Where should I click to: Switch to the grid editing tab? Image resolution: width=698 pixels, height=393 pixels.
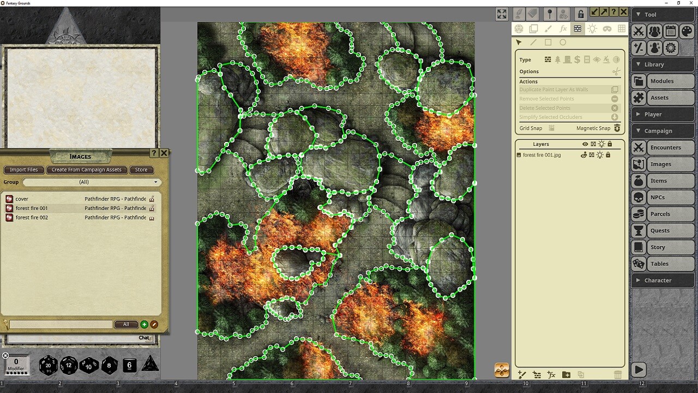tap(622, 28)
